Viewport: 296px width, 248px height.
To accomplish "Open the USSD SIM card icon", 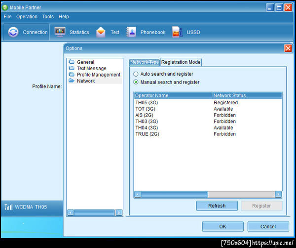I will (177, 32).
